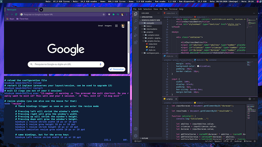The width and height of the screenshot is (262, 147).
Task: Open Gmail link on Google page
Action: tap(100, 26)
